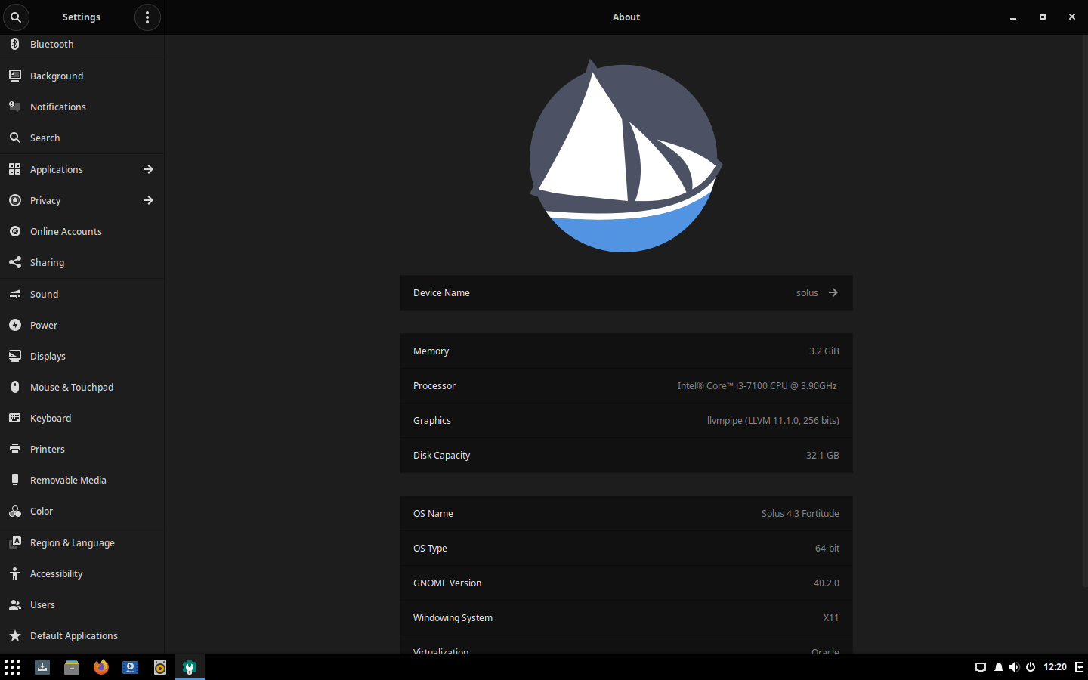Click the network display tray icon

981,667
